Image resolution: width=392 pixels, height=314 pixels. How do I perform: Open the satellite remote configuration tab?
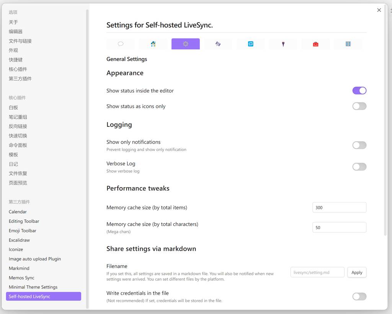(218, 44)
